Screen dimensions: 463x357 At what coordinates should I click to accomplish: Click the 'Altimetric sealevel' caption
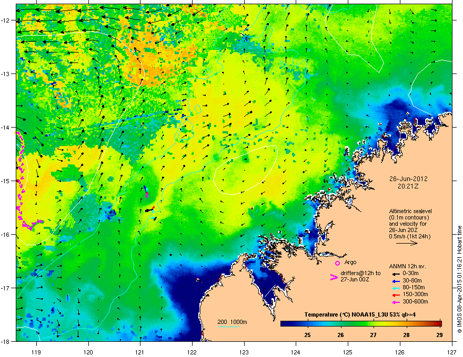point(410,211)
